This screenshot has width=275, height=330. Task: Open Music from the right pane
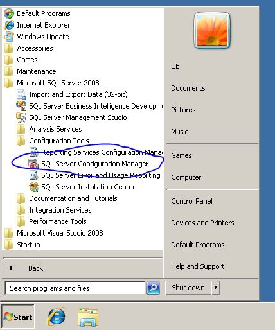coord(179,132)
